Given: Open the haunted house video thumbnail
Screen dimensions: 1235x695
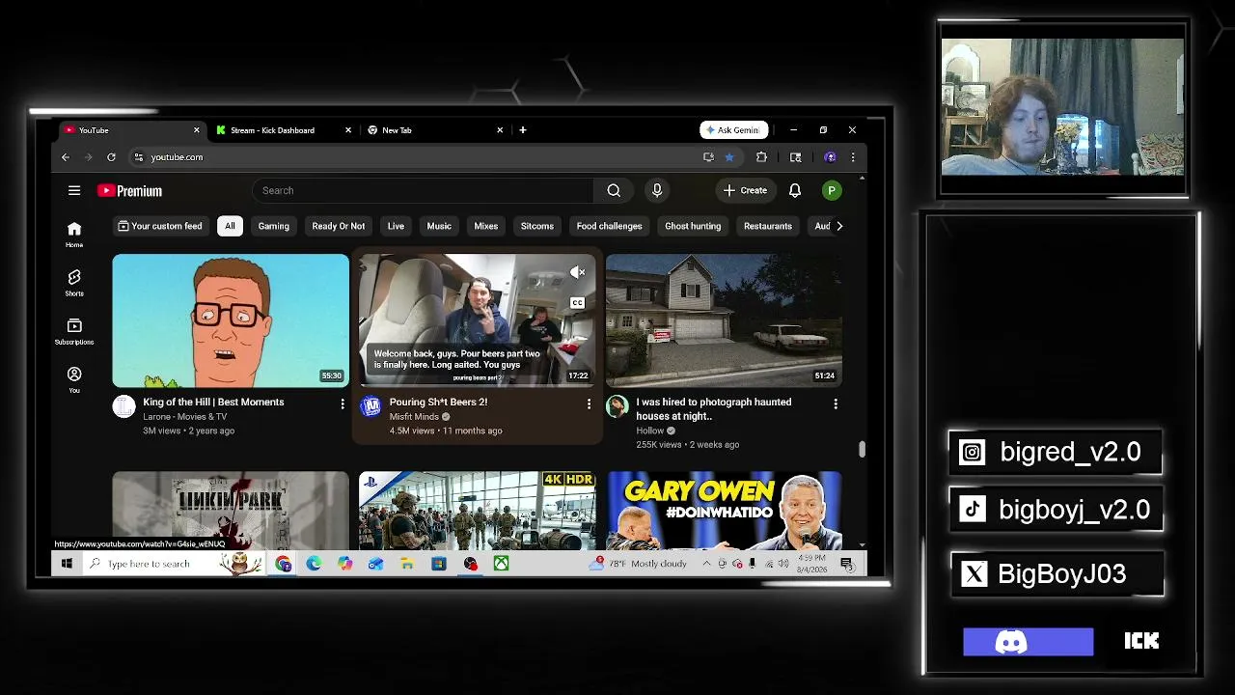Looking at the screenshot, I should pos(724,320).
